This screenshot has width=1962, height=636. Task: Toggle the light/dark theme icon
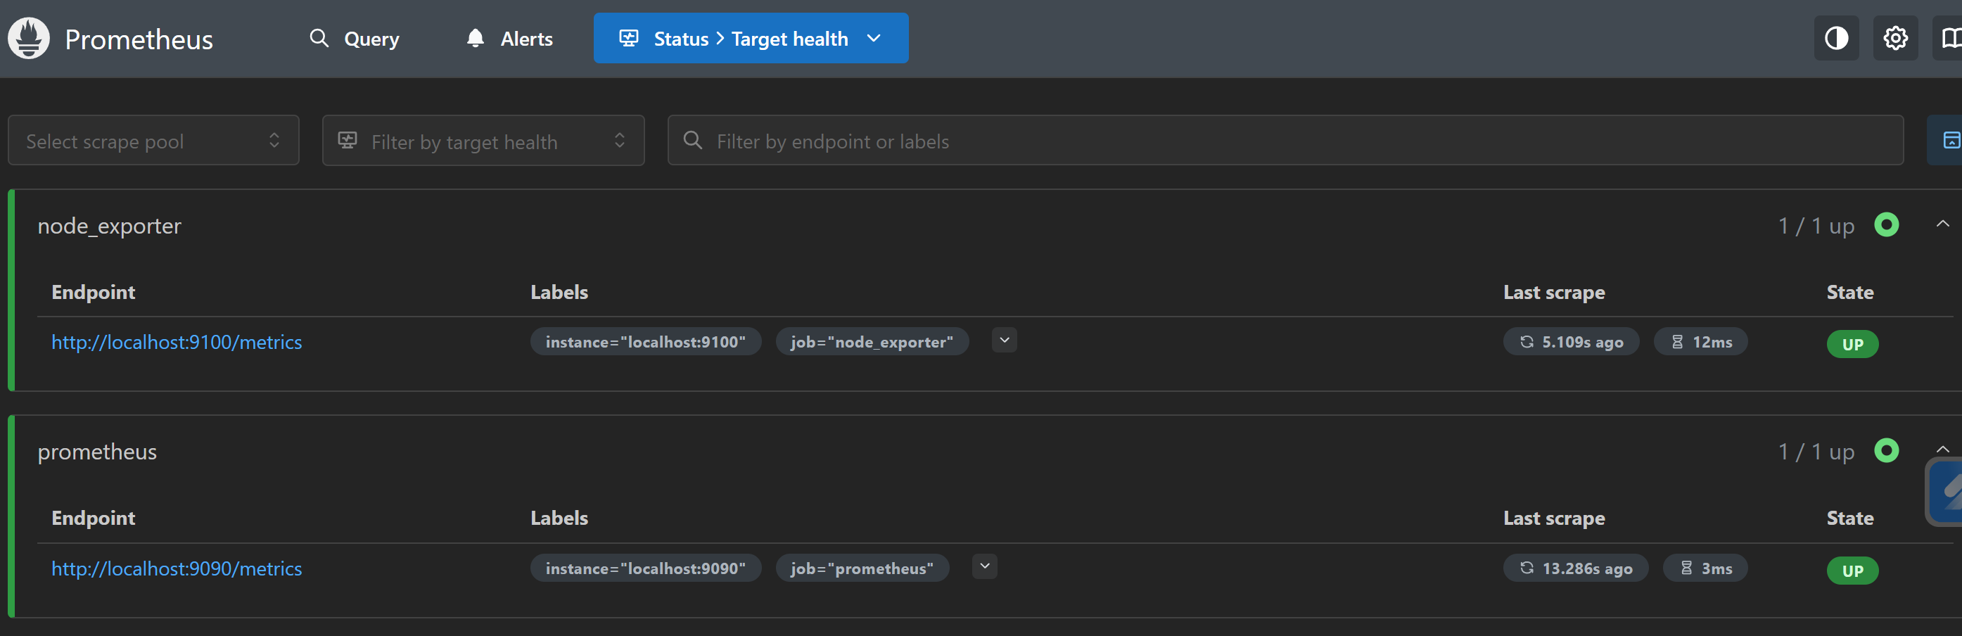click(x=1836, y=38)
